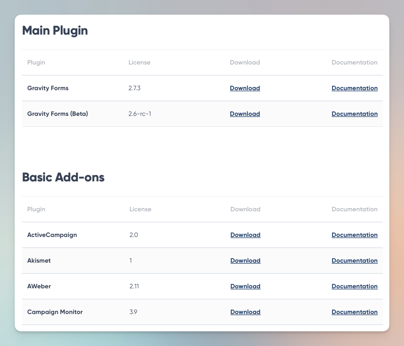Click the Main Plugin heading
The image size is (404, 346).
[x=55, y=31]
